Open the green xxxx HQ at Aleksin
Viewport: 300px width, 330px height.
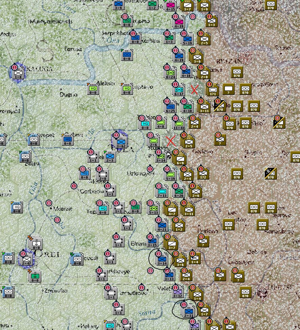(x=93, y=89)
